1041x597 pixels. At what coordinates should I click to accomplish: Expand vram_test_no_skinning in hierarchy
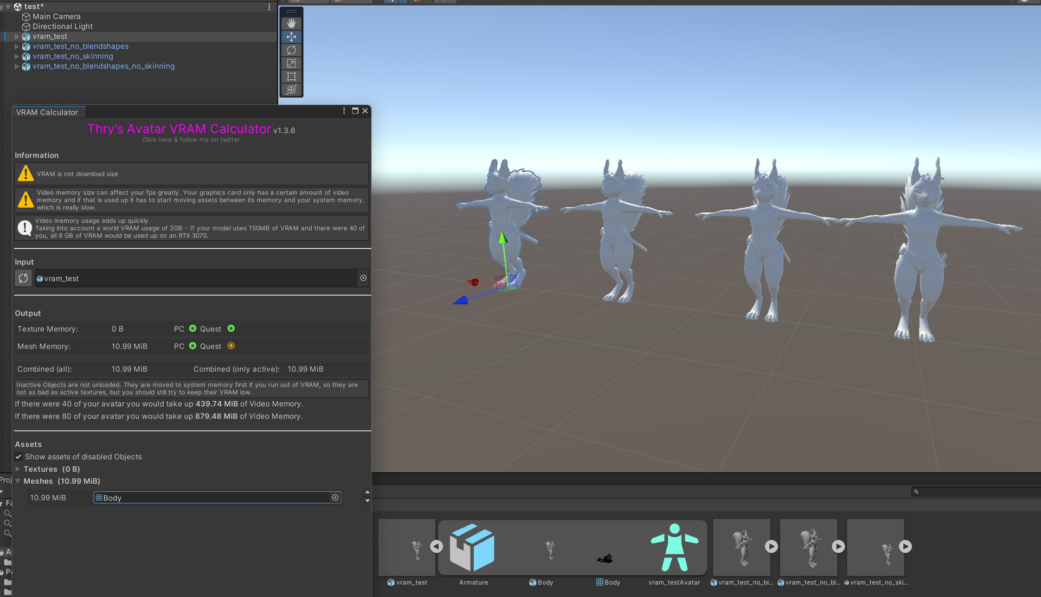[17, 56]
